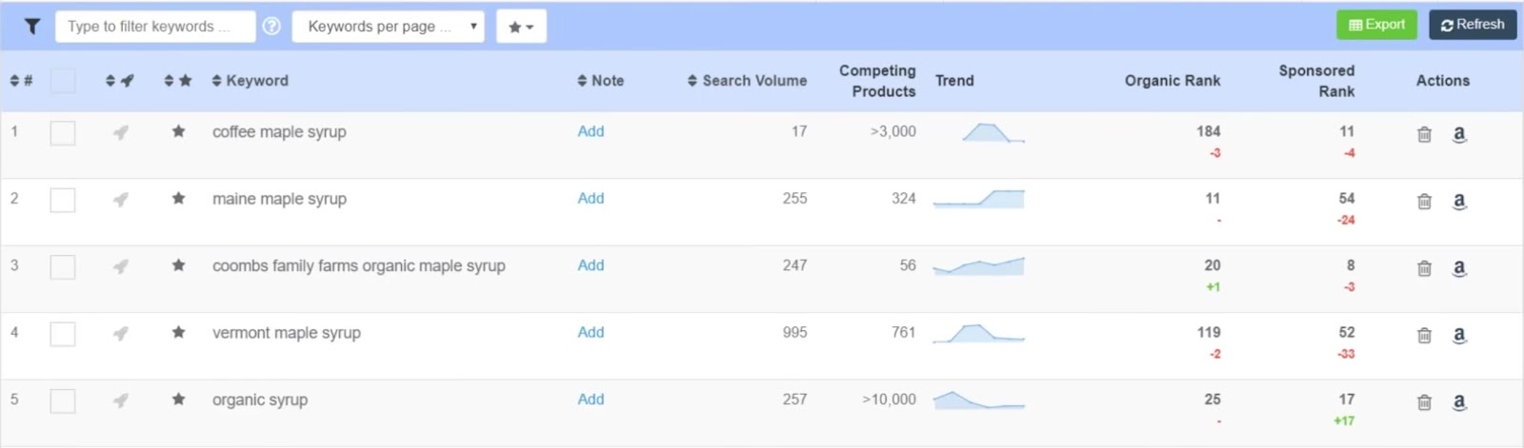Toggle star on coffee maple syrup
The height and width of the screenshot is (448, 1524).
point(178,132)
